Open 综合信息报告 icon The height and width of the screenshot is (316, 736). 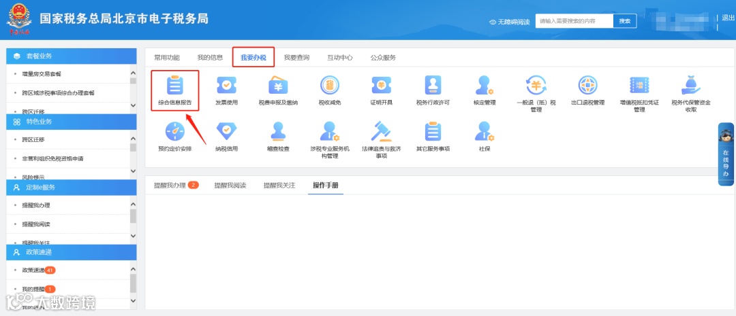pos(175,86)
